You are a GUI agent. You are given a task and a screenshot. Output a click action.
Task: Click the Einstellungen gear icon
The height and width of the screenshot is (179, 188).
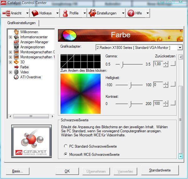coord(92,13)
